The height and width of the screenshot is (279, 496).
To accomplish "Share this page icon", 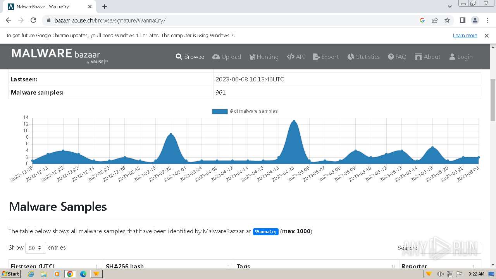I will (x=435, y=20).
